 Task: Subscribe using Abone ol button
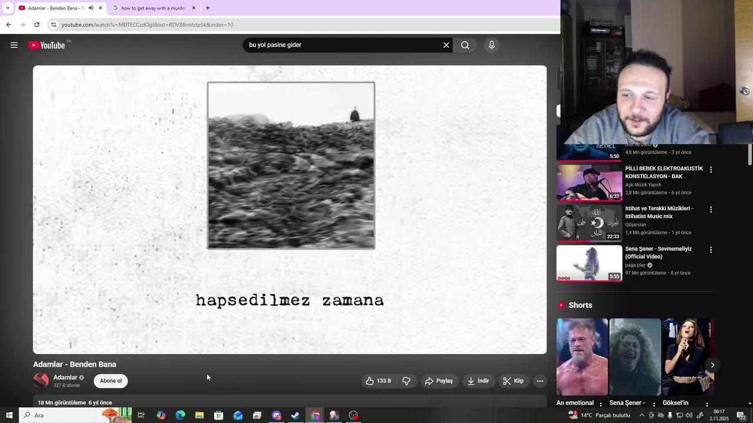[111, 381]
